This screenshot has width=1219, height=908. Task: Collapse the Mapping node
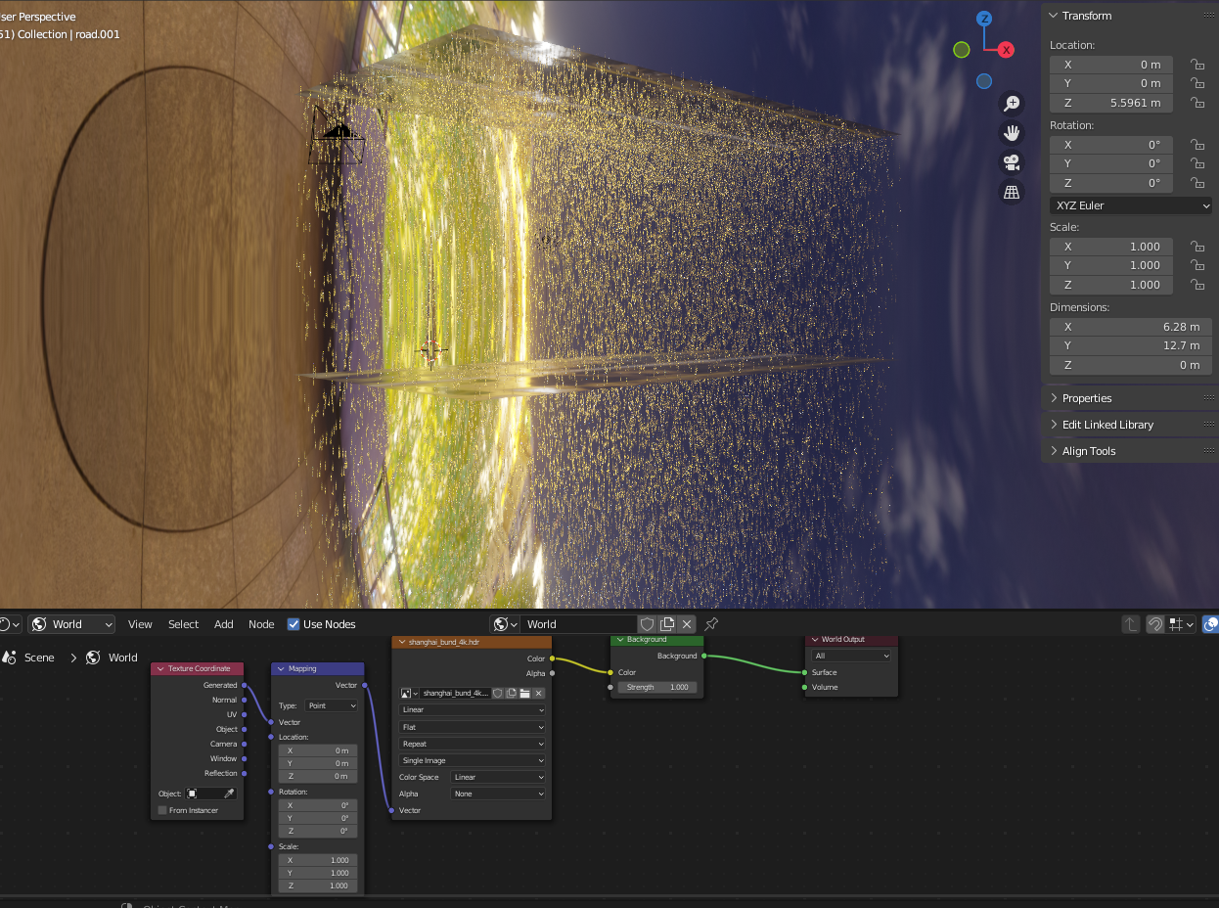point(281,669)
